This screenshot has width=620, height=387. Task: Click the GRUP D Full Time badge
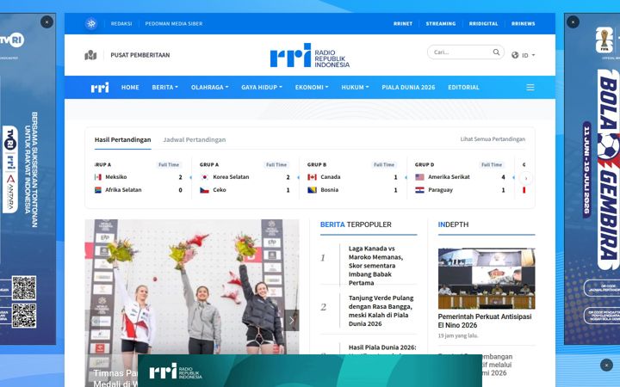click(x=491, y=164)
